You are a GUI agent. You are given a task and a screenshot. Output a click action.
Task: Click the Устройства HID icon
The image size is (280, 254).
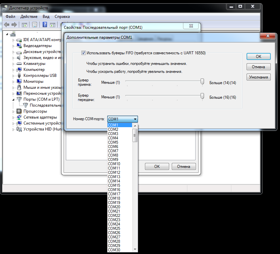click(x=19, y=129)
